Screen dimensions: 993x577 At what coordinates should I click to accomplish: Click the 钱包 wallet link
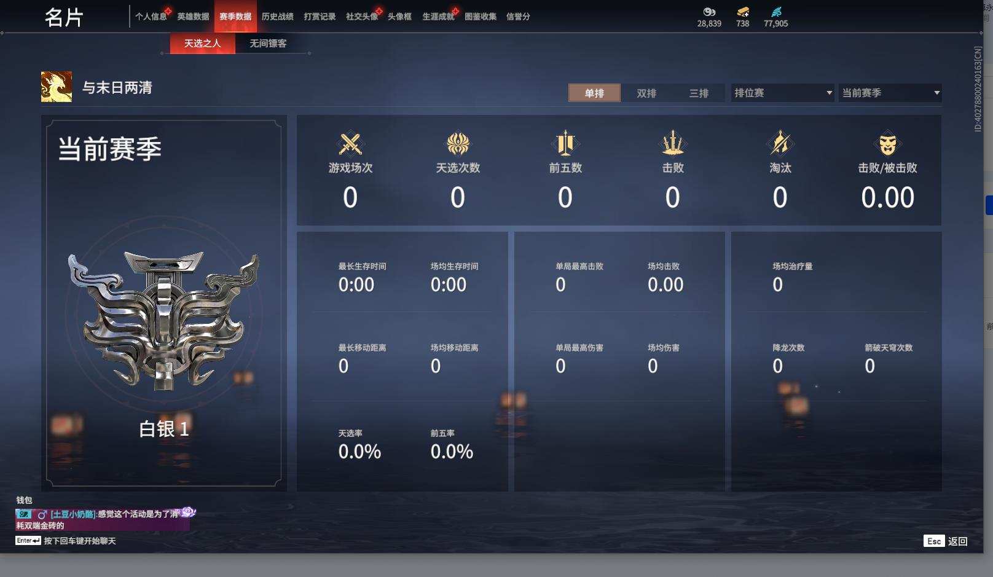click(24, 500)
